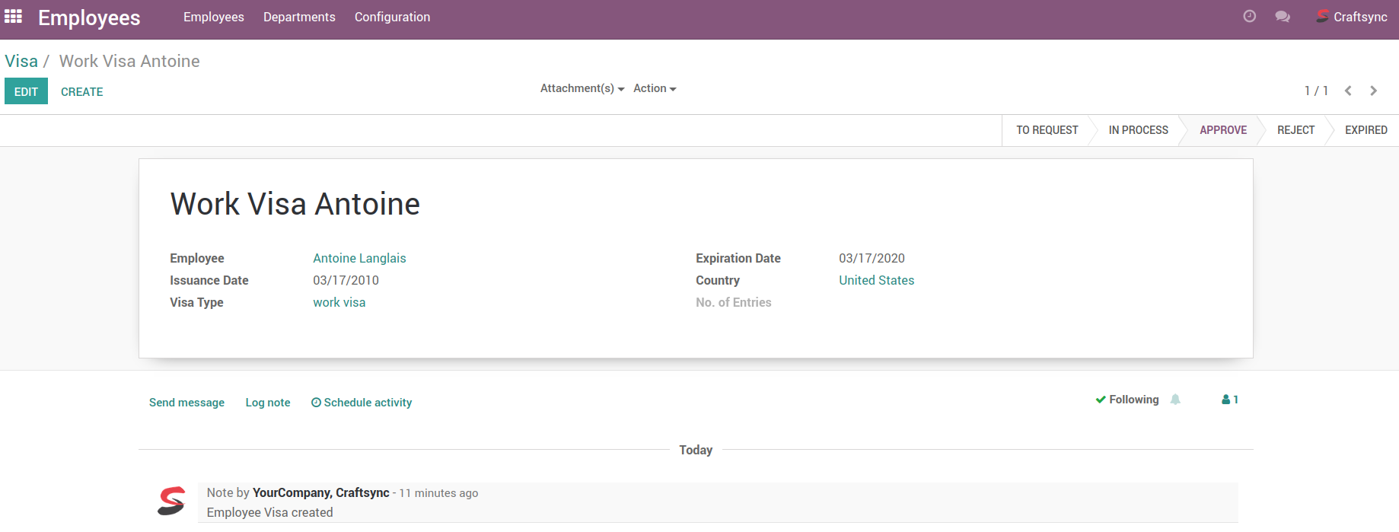Go to the previous record arrow
Viewport: 1399px width, 532px height.
pyautogui.click(x=1348, y=91)
